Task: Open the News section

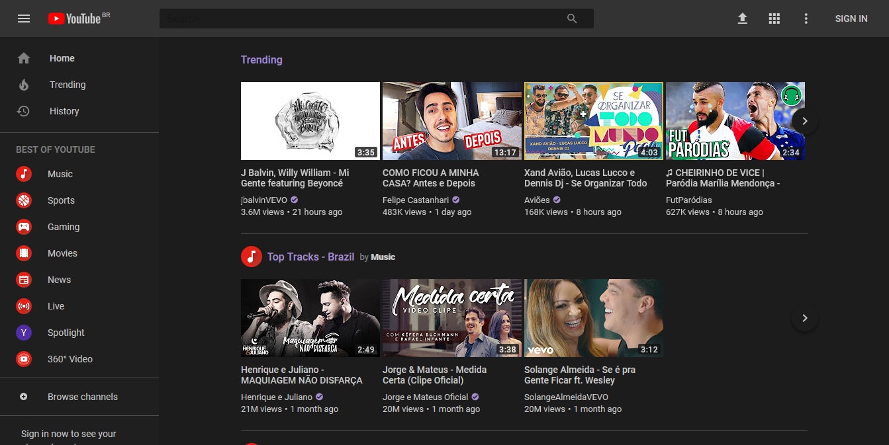Action: click(x=24, y=280)
